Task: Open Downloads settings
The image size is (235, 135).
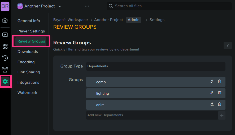Action: [x=28, y=52]
